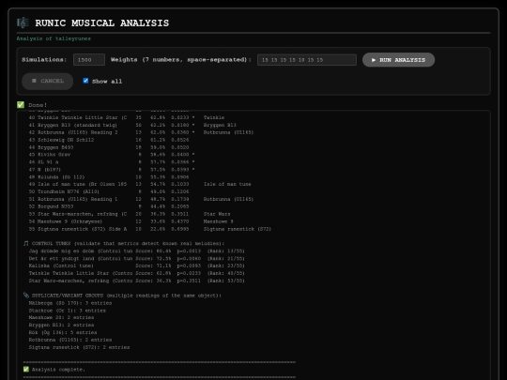Select row 50 Trondheim N776

109,191
